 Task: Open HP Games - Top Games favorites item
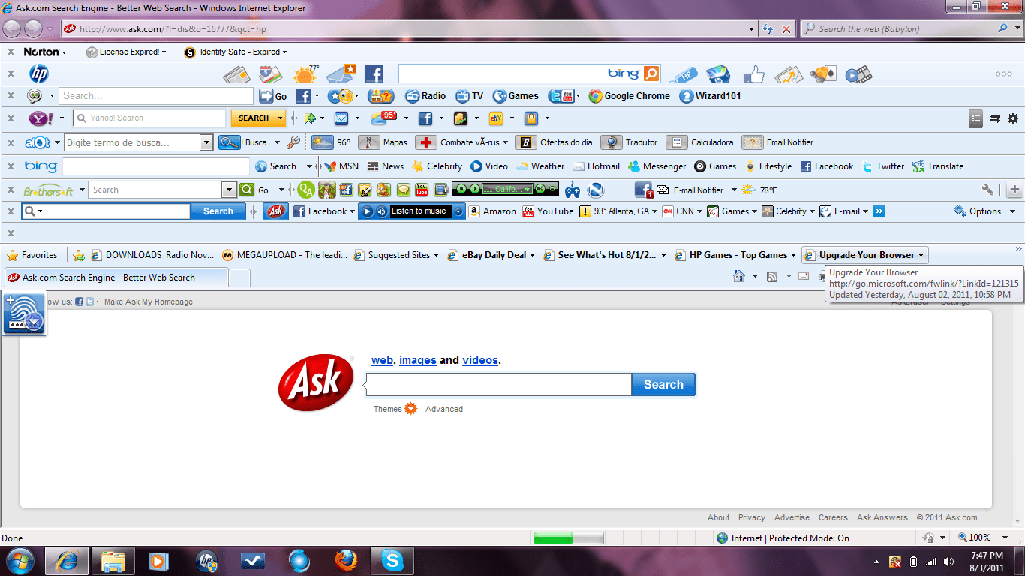tap(736, 255)
